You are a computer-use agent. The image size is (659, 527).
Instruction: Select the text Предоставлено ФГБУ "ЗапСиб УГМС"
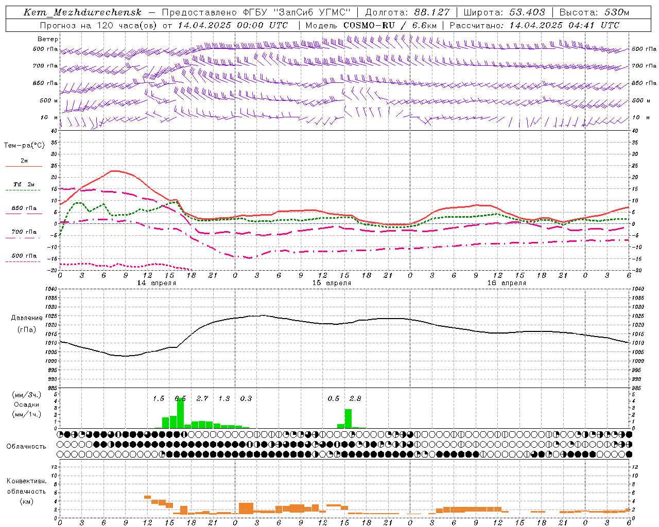point(256,12)
